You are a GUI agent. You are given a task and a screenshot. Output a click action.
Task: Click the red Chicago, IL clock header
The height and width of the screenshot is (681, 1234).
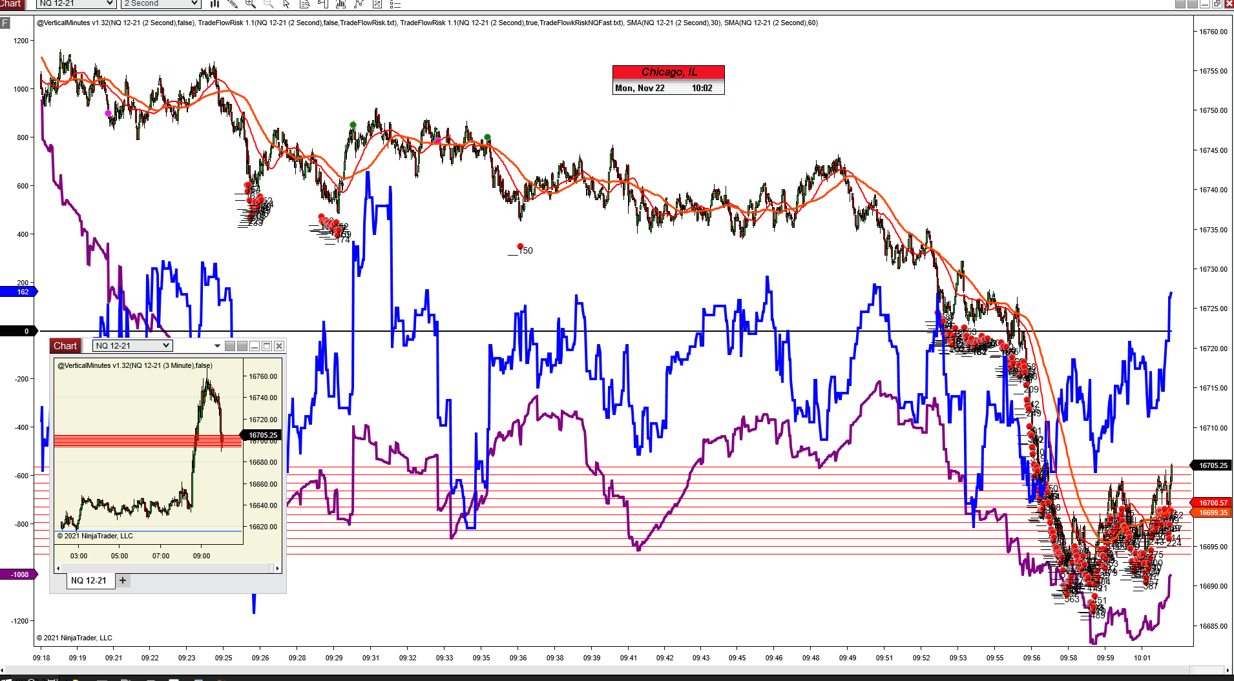tap(669, 72)
